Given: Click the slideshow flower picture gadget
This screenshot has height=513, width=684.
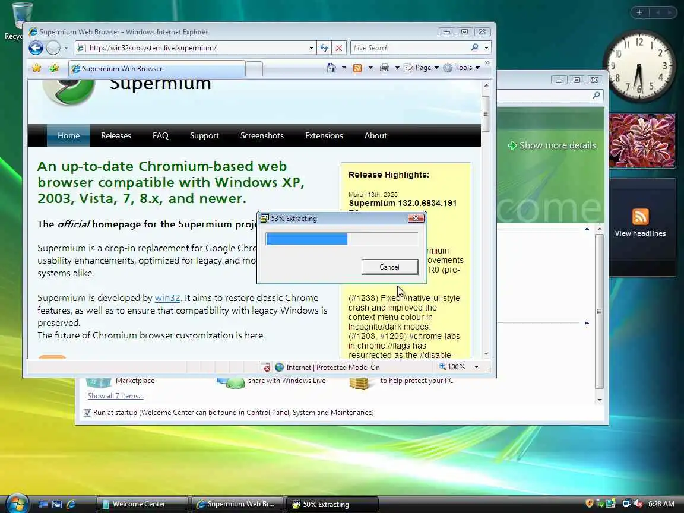Looking at the screenshot, I should (x=642, y=141).
